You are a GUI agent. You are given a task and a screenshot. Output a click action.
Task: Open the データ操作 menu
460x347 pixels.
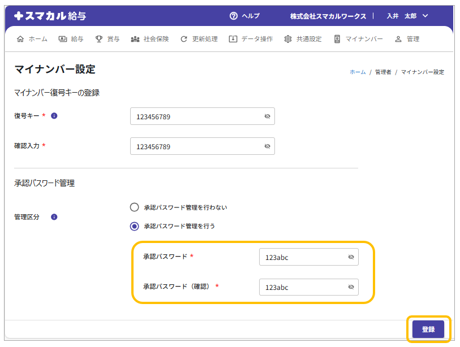[x=251, y=39]
